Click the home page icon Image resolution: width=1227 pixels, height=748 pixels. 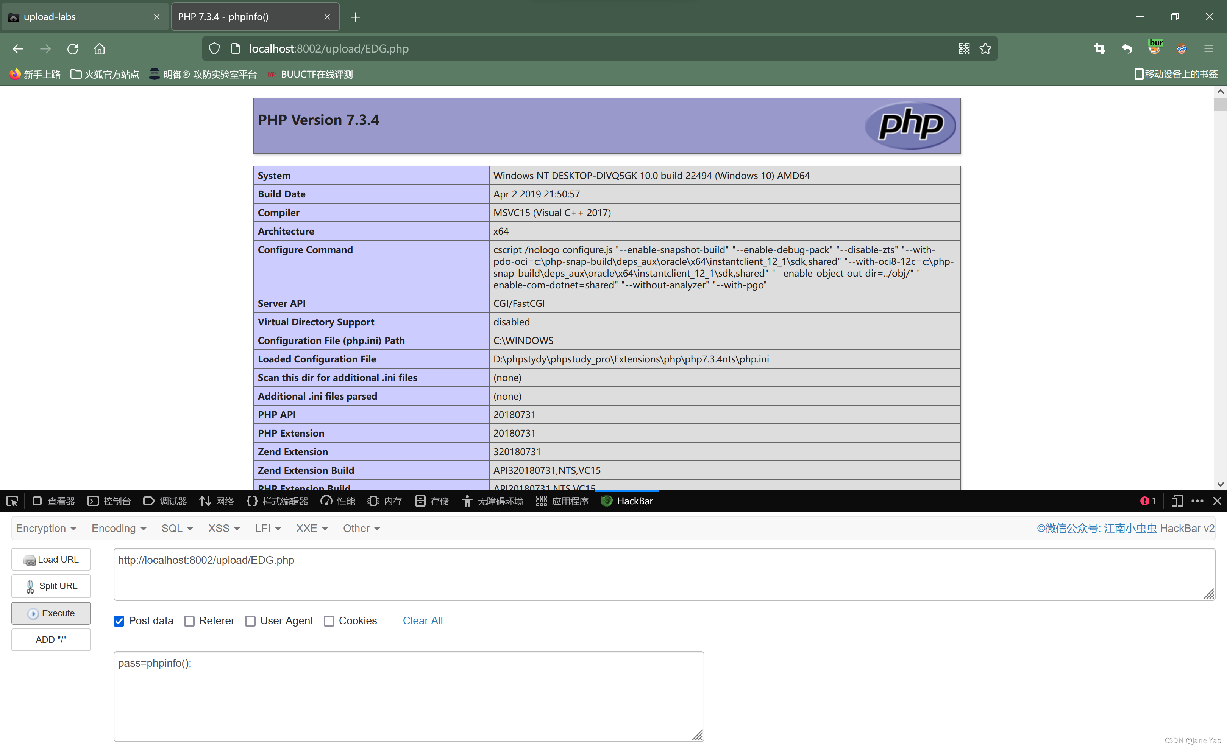click(100, 49)
